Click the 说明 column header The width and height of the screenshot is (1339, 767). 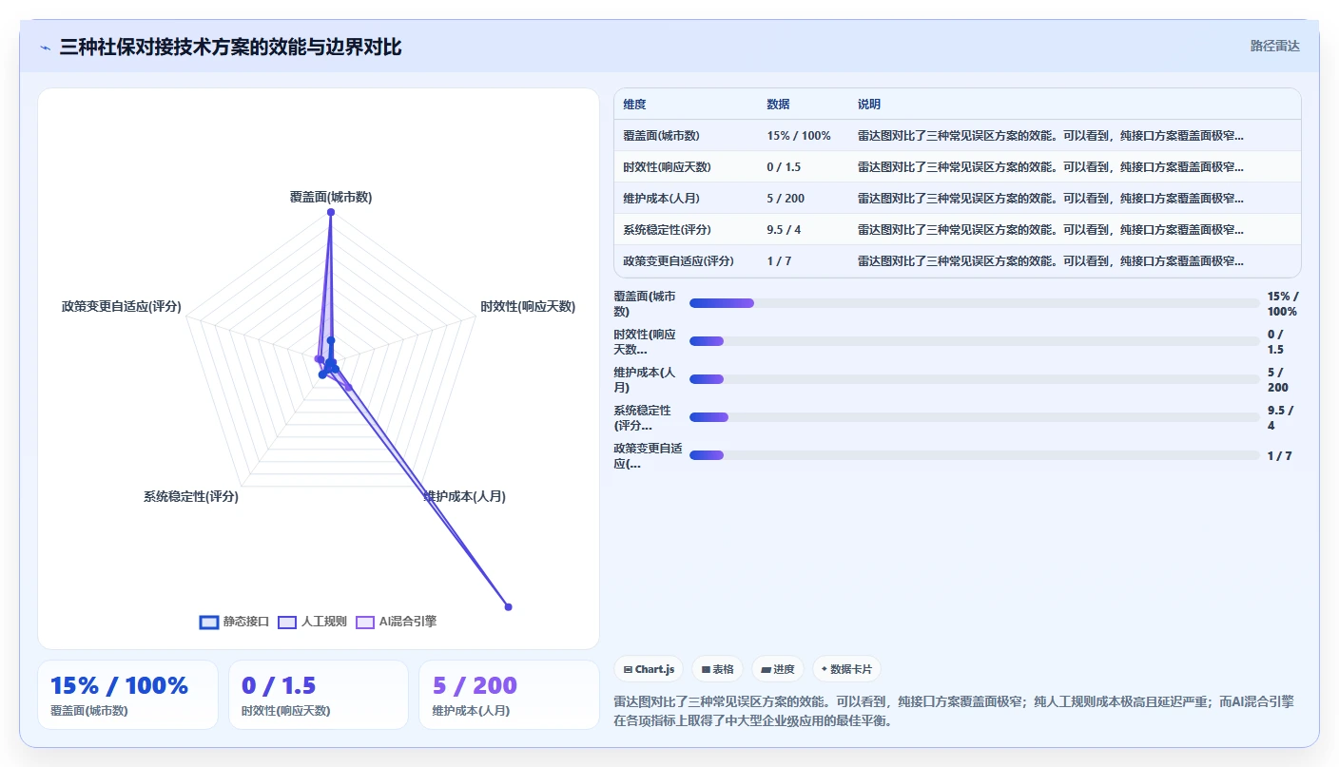click(869, 105)
